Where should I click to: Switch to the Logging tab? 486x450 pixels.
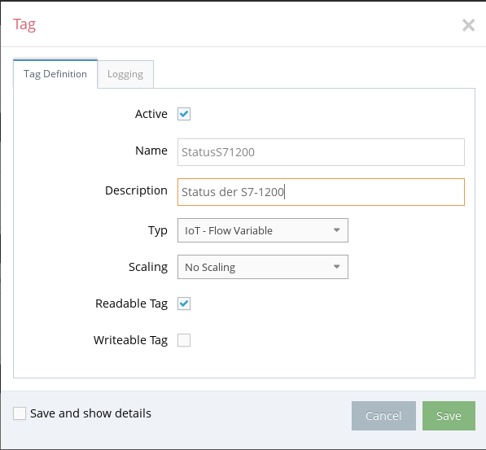coord(125,74)
